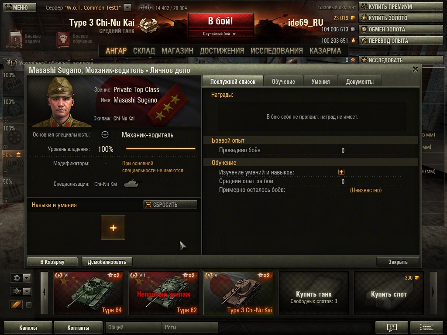Open the chat notifications speech bubble icon

point(392,327)
